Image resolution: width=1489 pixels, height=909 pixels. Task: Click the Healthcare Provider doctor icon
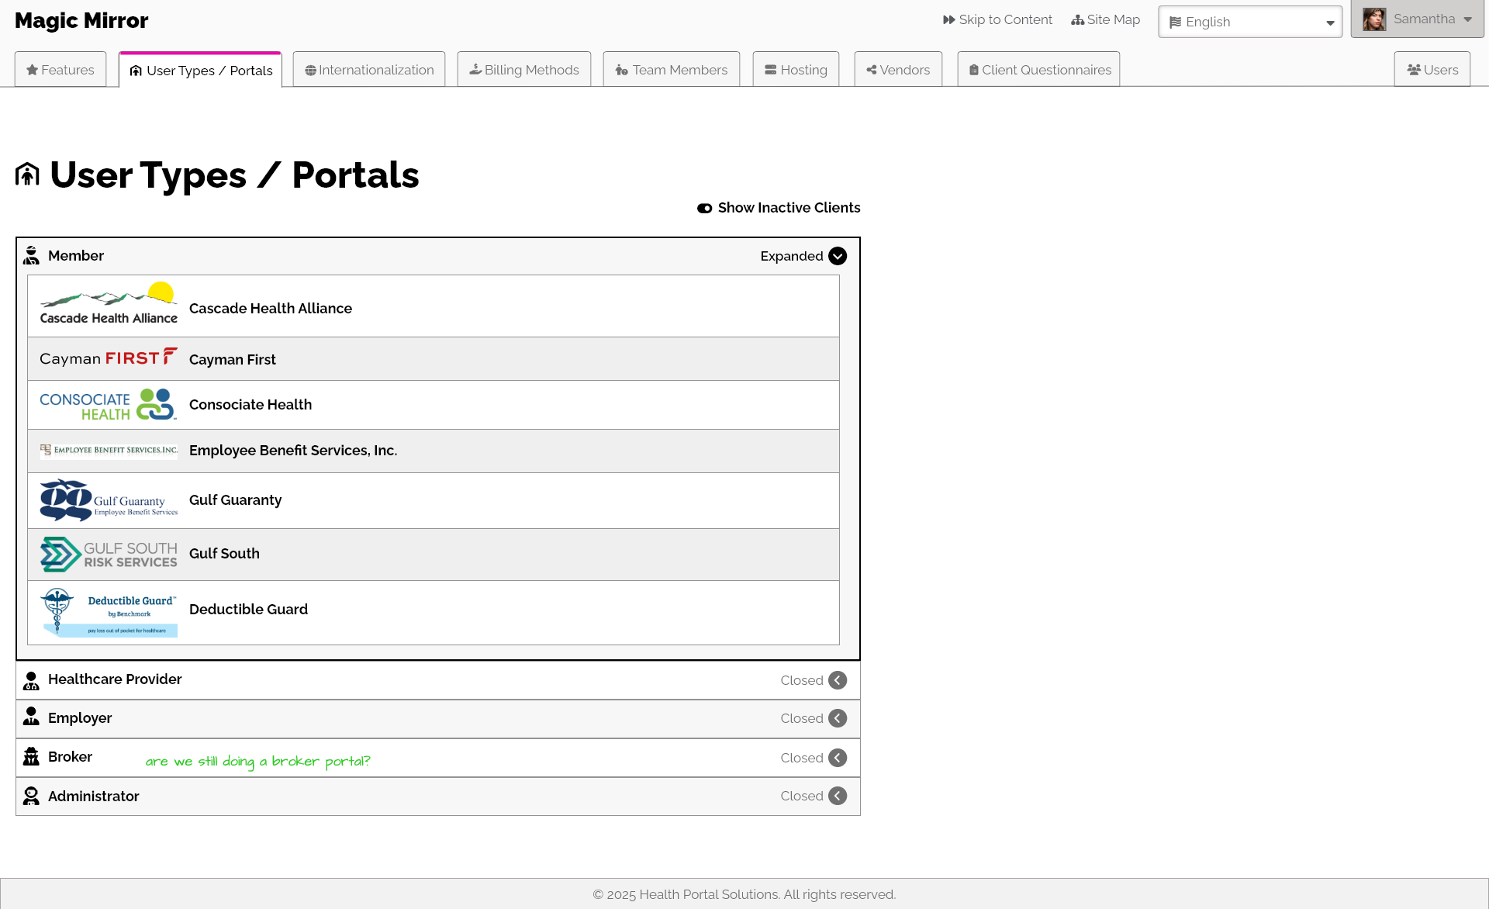(x=31, y=680)
